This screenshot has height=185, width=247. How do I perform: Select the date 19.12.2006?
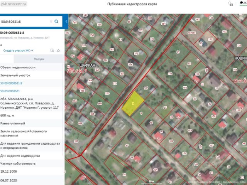tap(8, 171)
